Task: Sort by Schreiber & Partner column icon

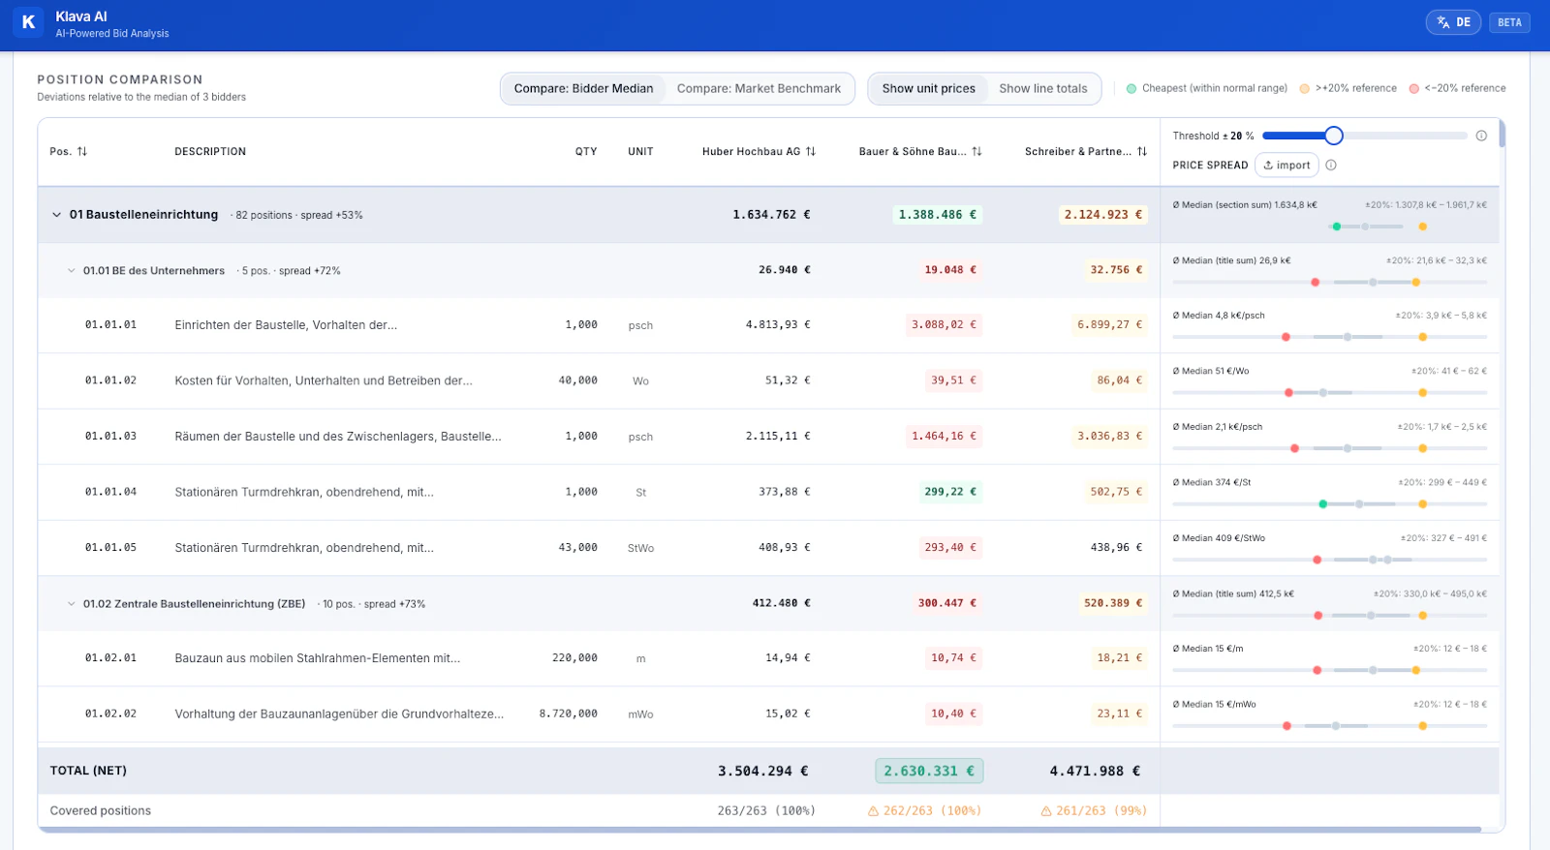Action: pos(1142,151)
